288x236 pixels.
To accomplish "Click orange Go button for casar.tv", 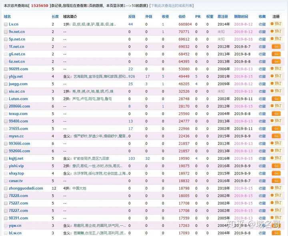I will (276, 181).
